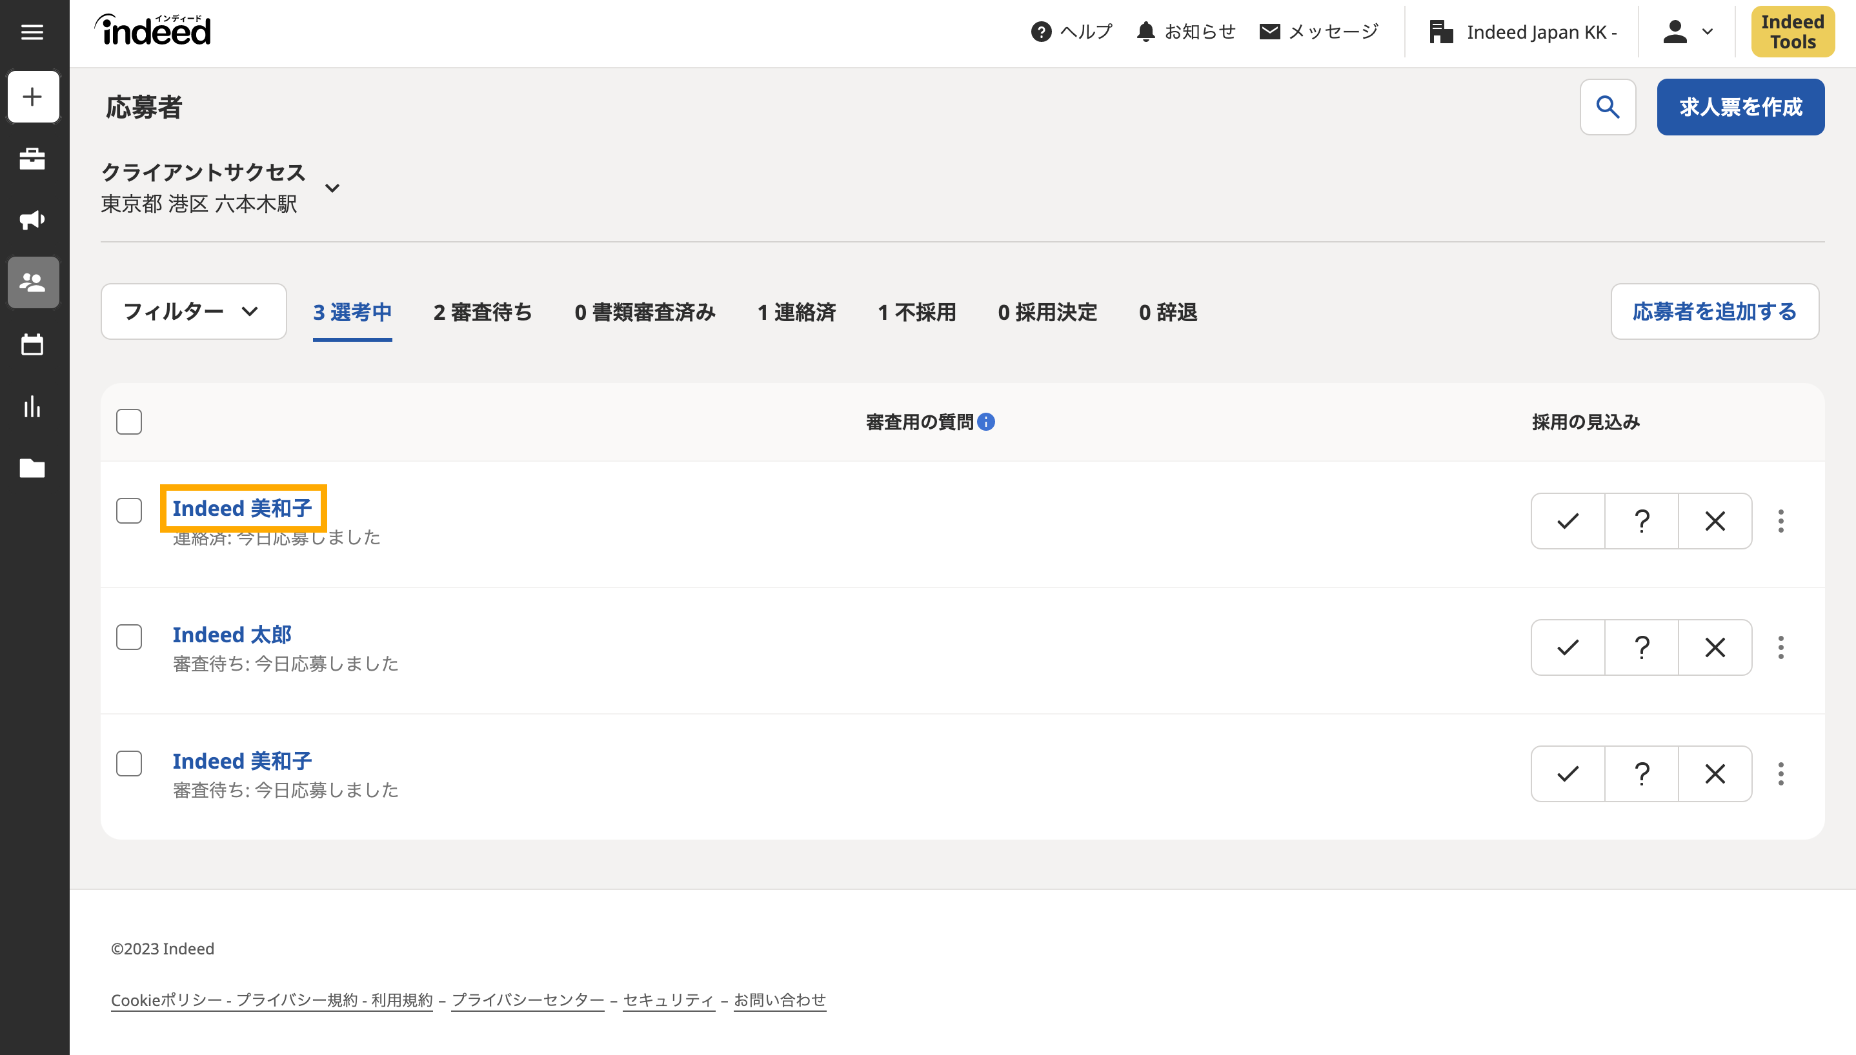Switch to the 1 不採用 tab
This screenshot has height=1055, width=1856.
coord(916,312)
